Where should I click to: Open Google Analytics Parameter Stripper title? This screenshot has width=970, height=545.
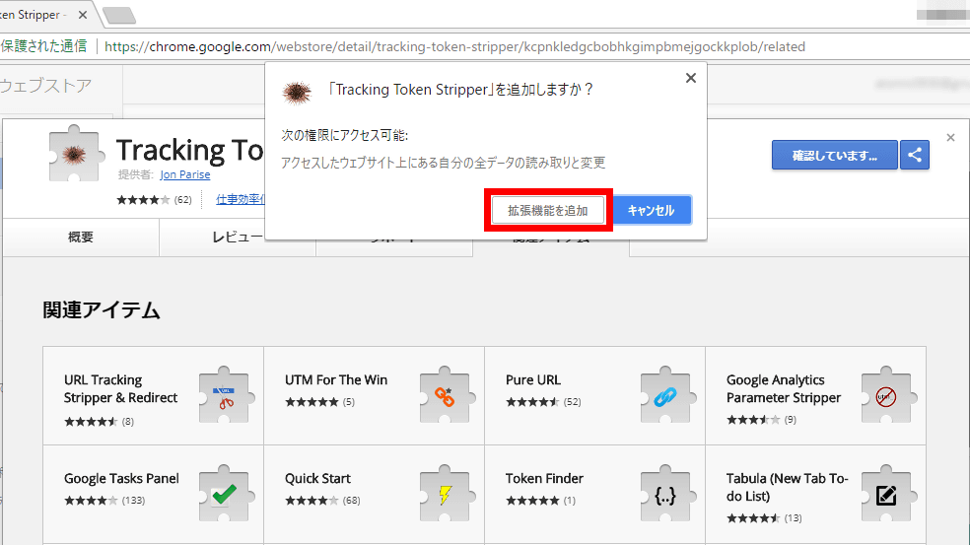tap(783, 388)
